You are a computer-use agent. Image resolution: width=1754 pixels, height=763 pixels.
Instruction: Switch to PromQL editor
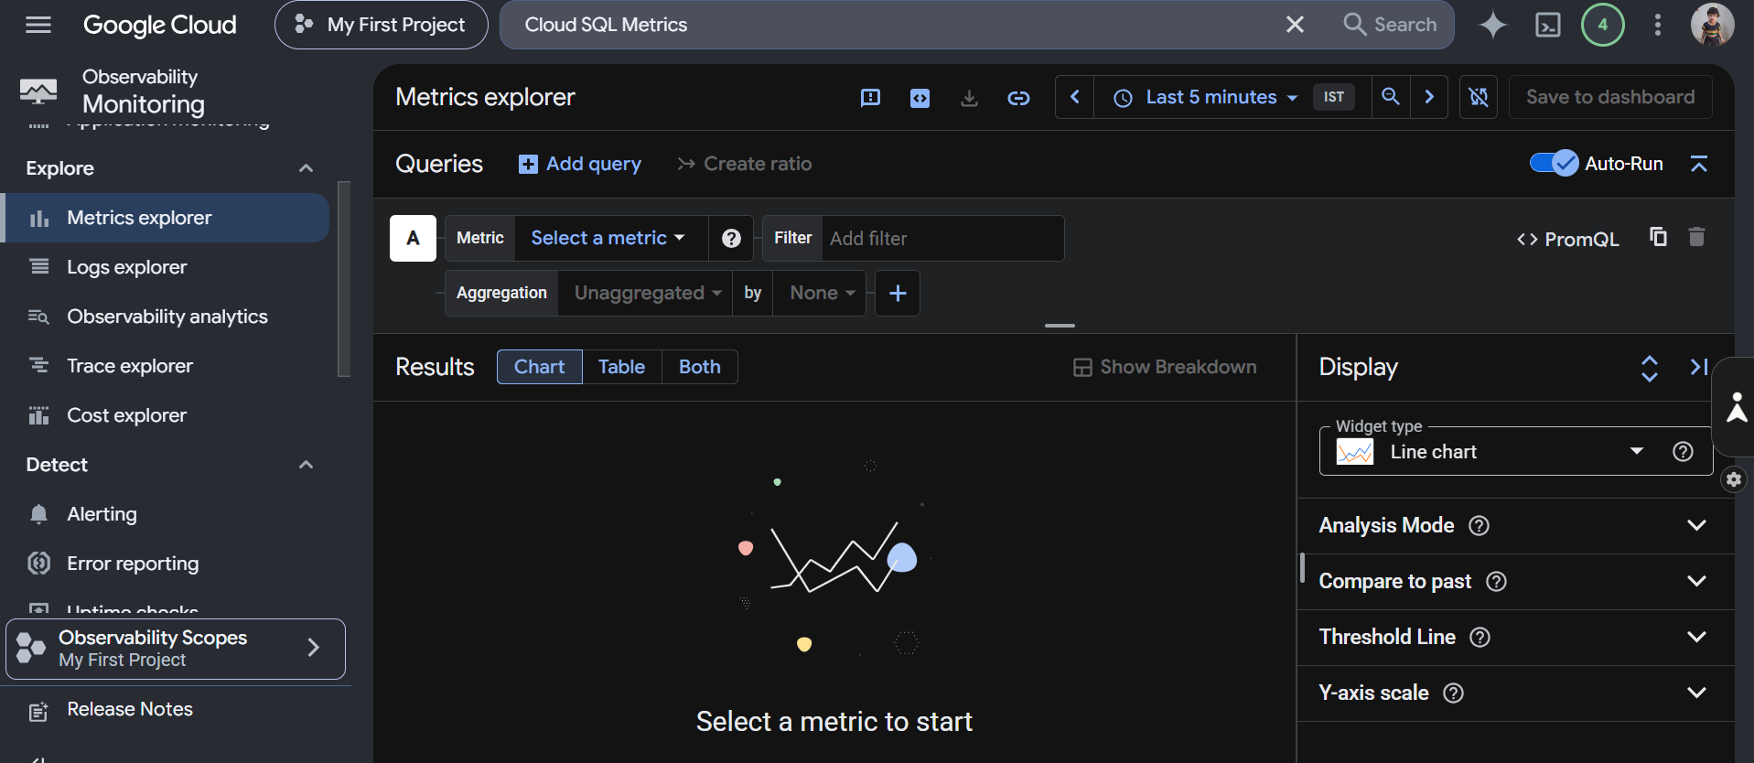1567,239
